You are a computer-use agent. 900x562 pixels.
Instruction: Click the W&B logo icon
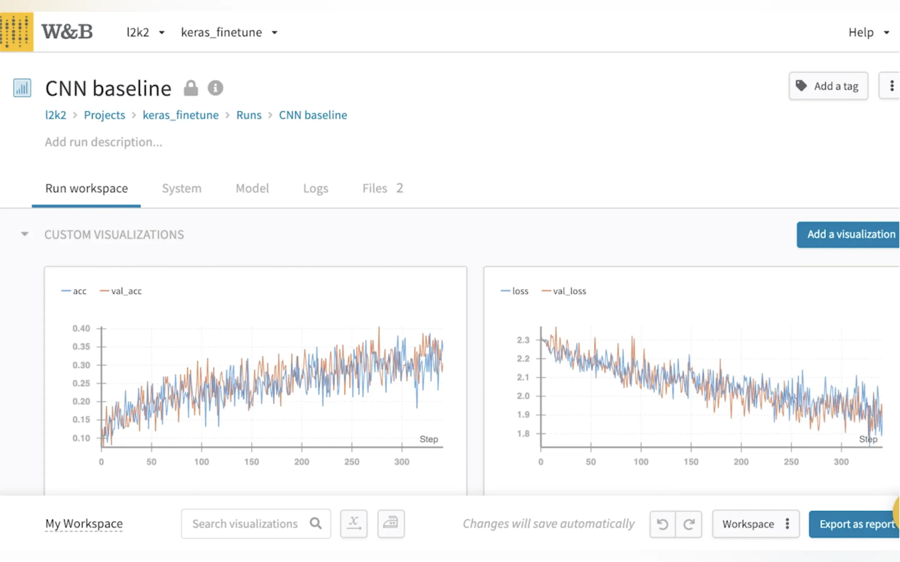coord(16,32)
